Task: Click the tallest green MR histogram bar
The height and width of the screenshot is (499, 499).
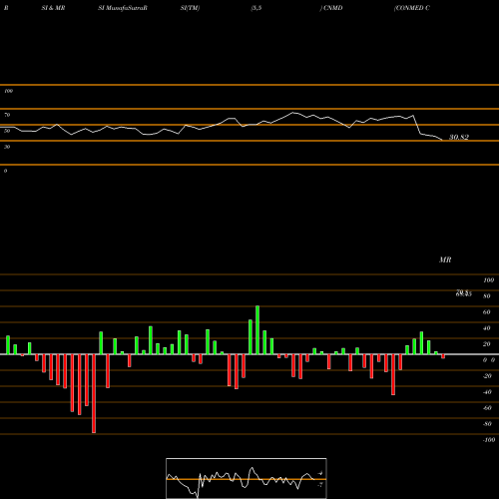Action: coord(257,330)
